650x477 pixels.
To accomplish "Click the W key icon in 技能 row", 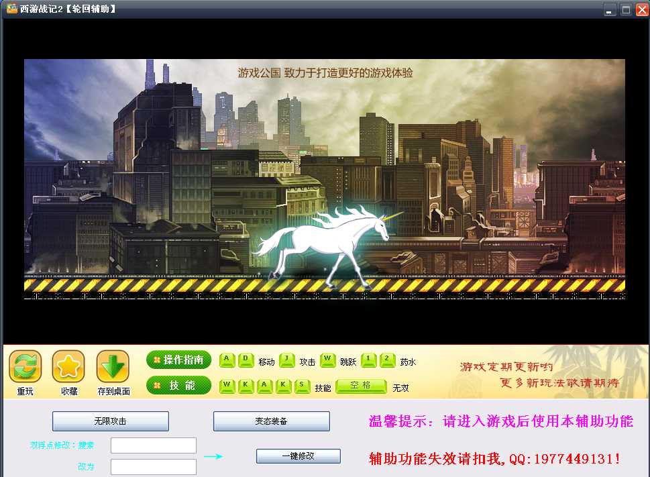I will point(227,386).
